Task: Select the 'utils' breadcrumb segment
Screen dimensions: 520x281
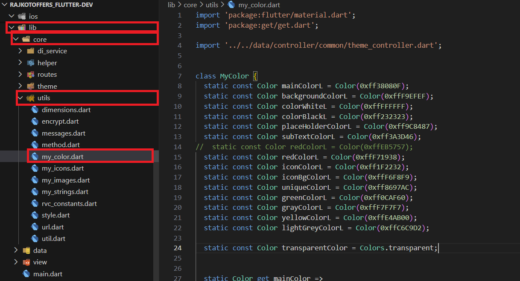Action: coord(211,5)
